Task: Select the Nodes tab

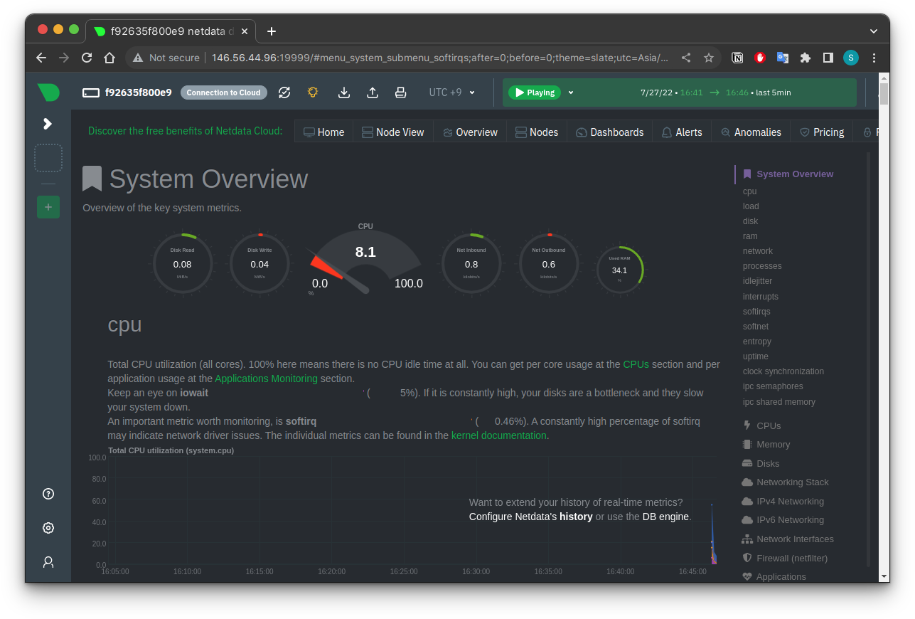Action: coord(537,132)
